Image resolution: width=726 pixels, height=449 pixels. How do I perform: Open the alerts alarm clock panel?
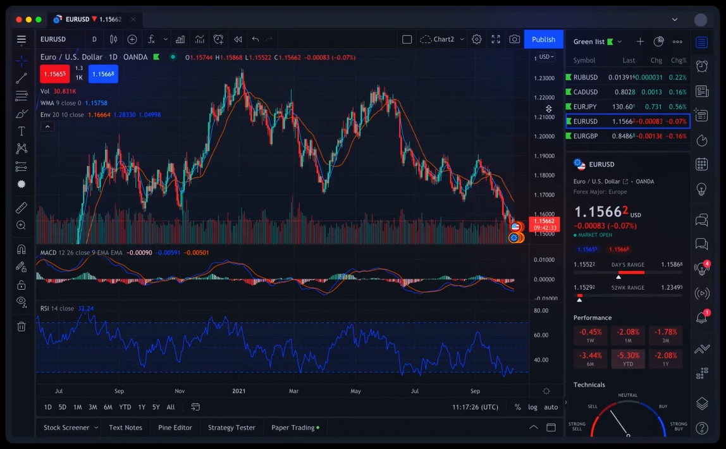(702, 66)
